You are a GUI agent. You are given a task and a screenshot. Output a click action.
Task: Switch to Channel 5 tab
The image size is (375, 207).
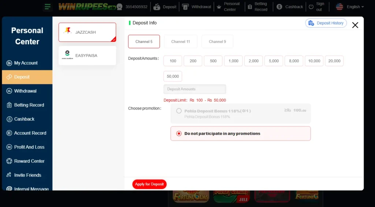tap(144, 42)
